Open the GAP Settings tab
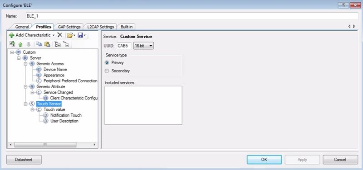Viewport: 363px width, 170px height. click(69, 27)
